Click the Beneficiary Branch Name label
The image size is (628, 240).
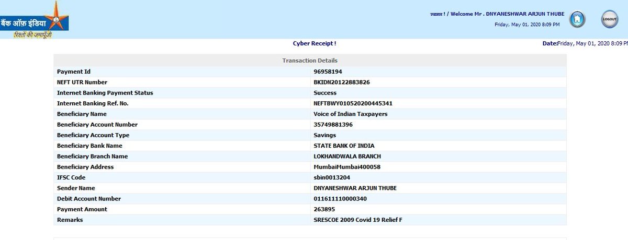pos(92,157)
